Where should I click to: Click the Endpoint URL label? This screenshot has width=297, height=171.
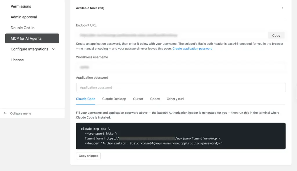tap(86, 25)
